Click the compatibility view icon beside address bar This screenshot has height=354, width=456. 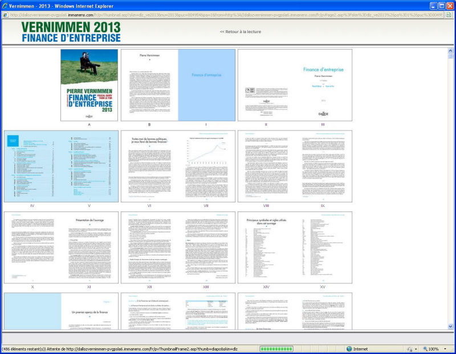coord(449,15)
